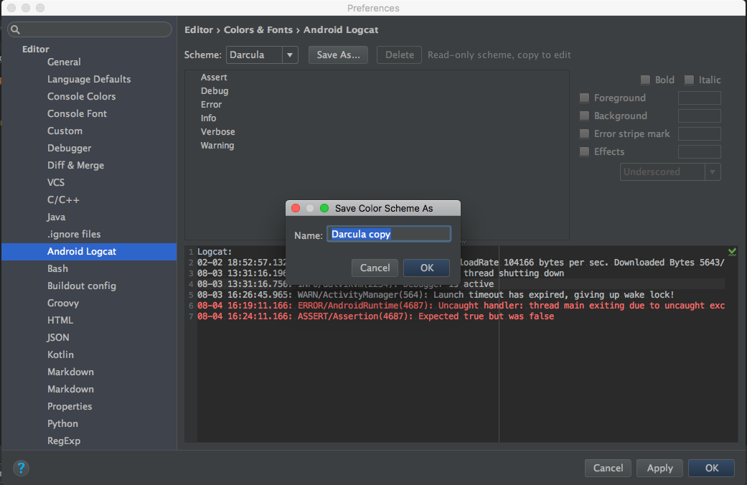Select Kotlin color settings
Screen dimensions: 747x485
[60, 354]
